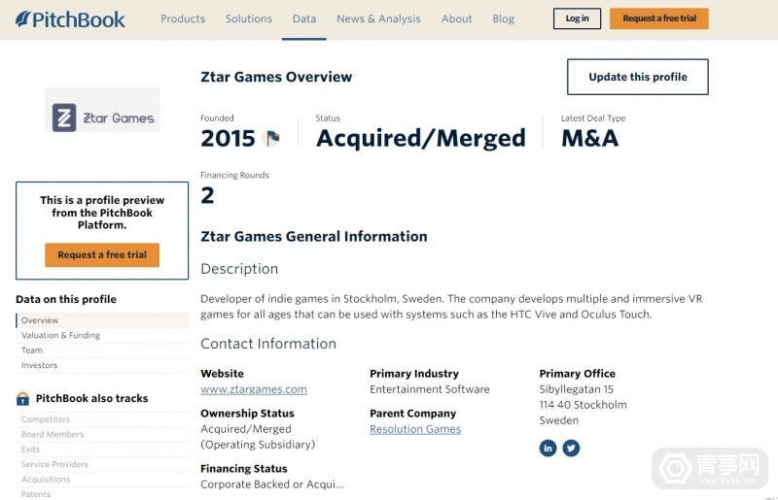Open the Resolution Games parent company link
Viewport: 778px width, 500px height.
415,429
